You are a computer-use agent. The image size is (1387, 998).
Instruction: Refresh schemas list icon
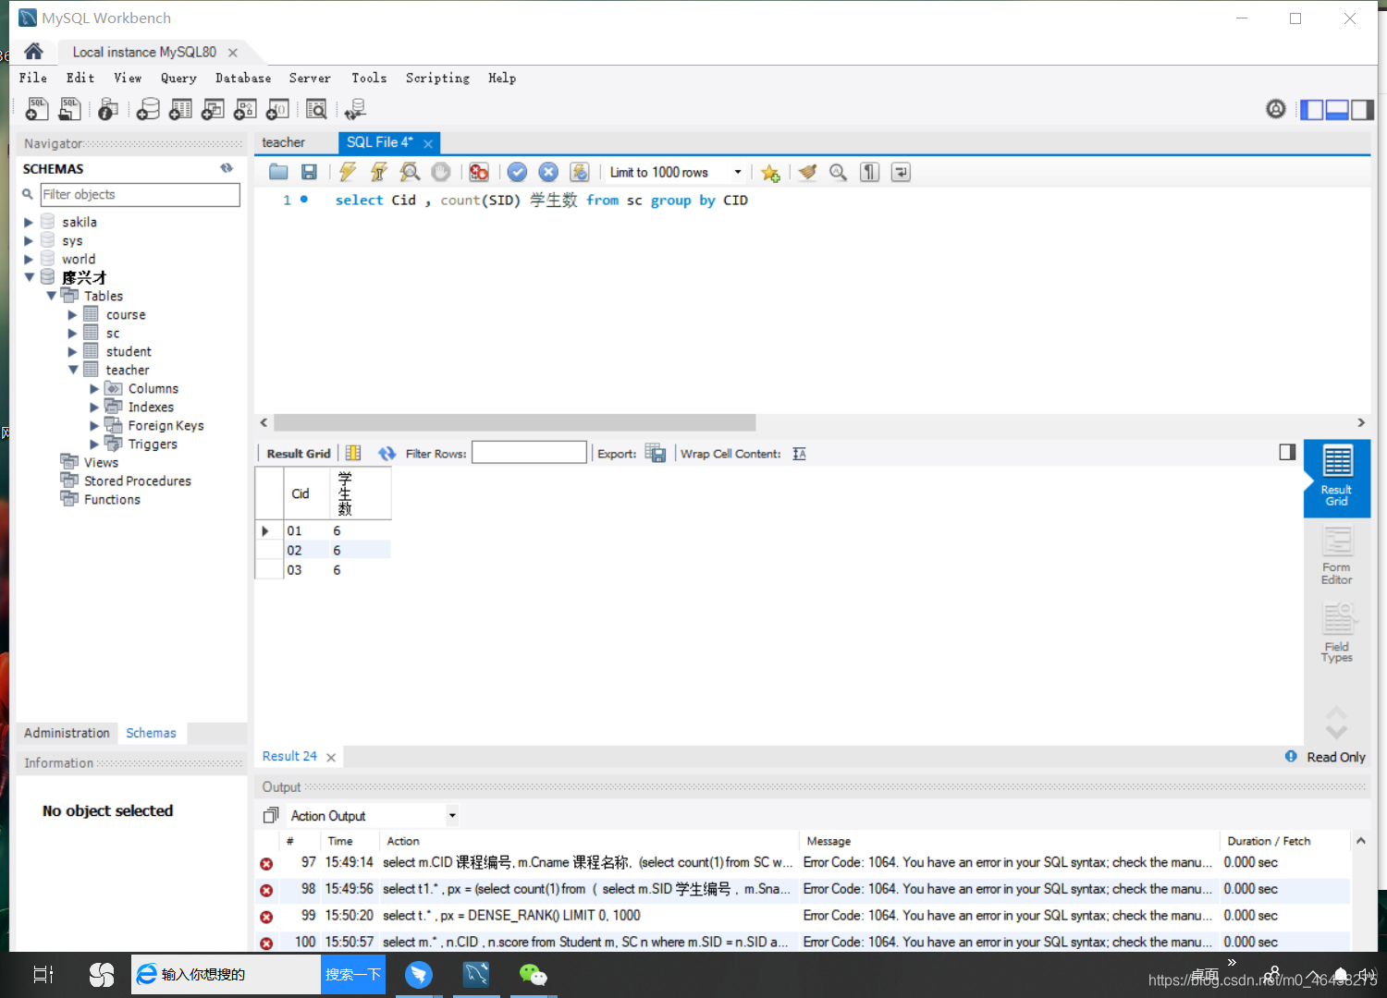pos(227,168)
